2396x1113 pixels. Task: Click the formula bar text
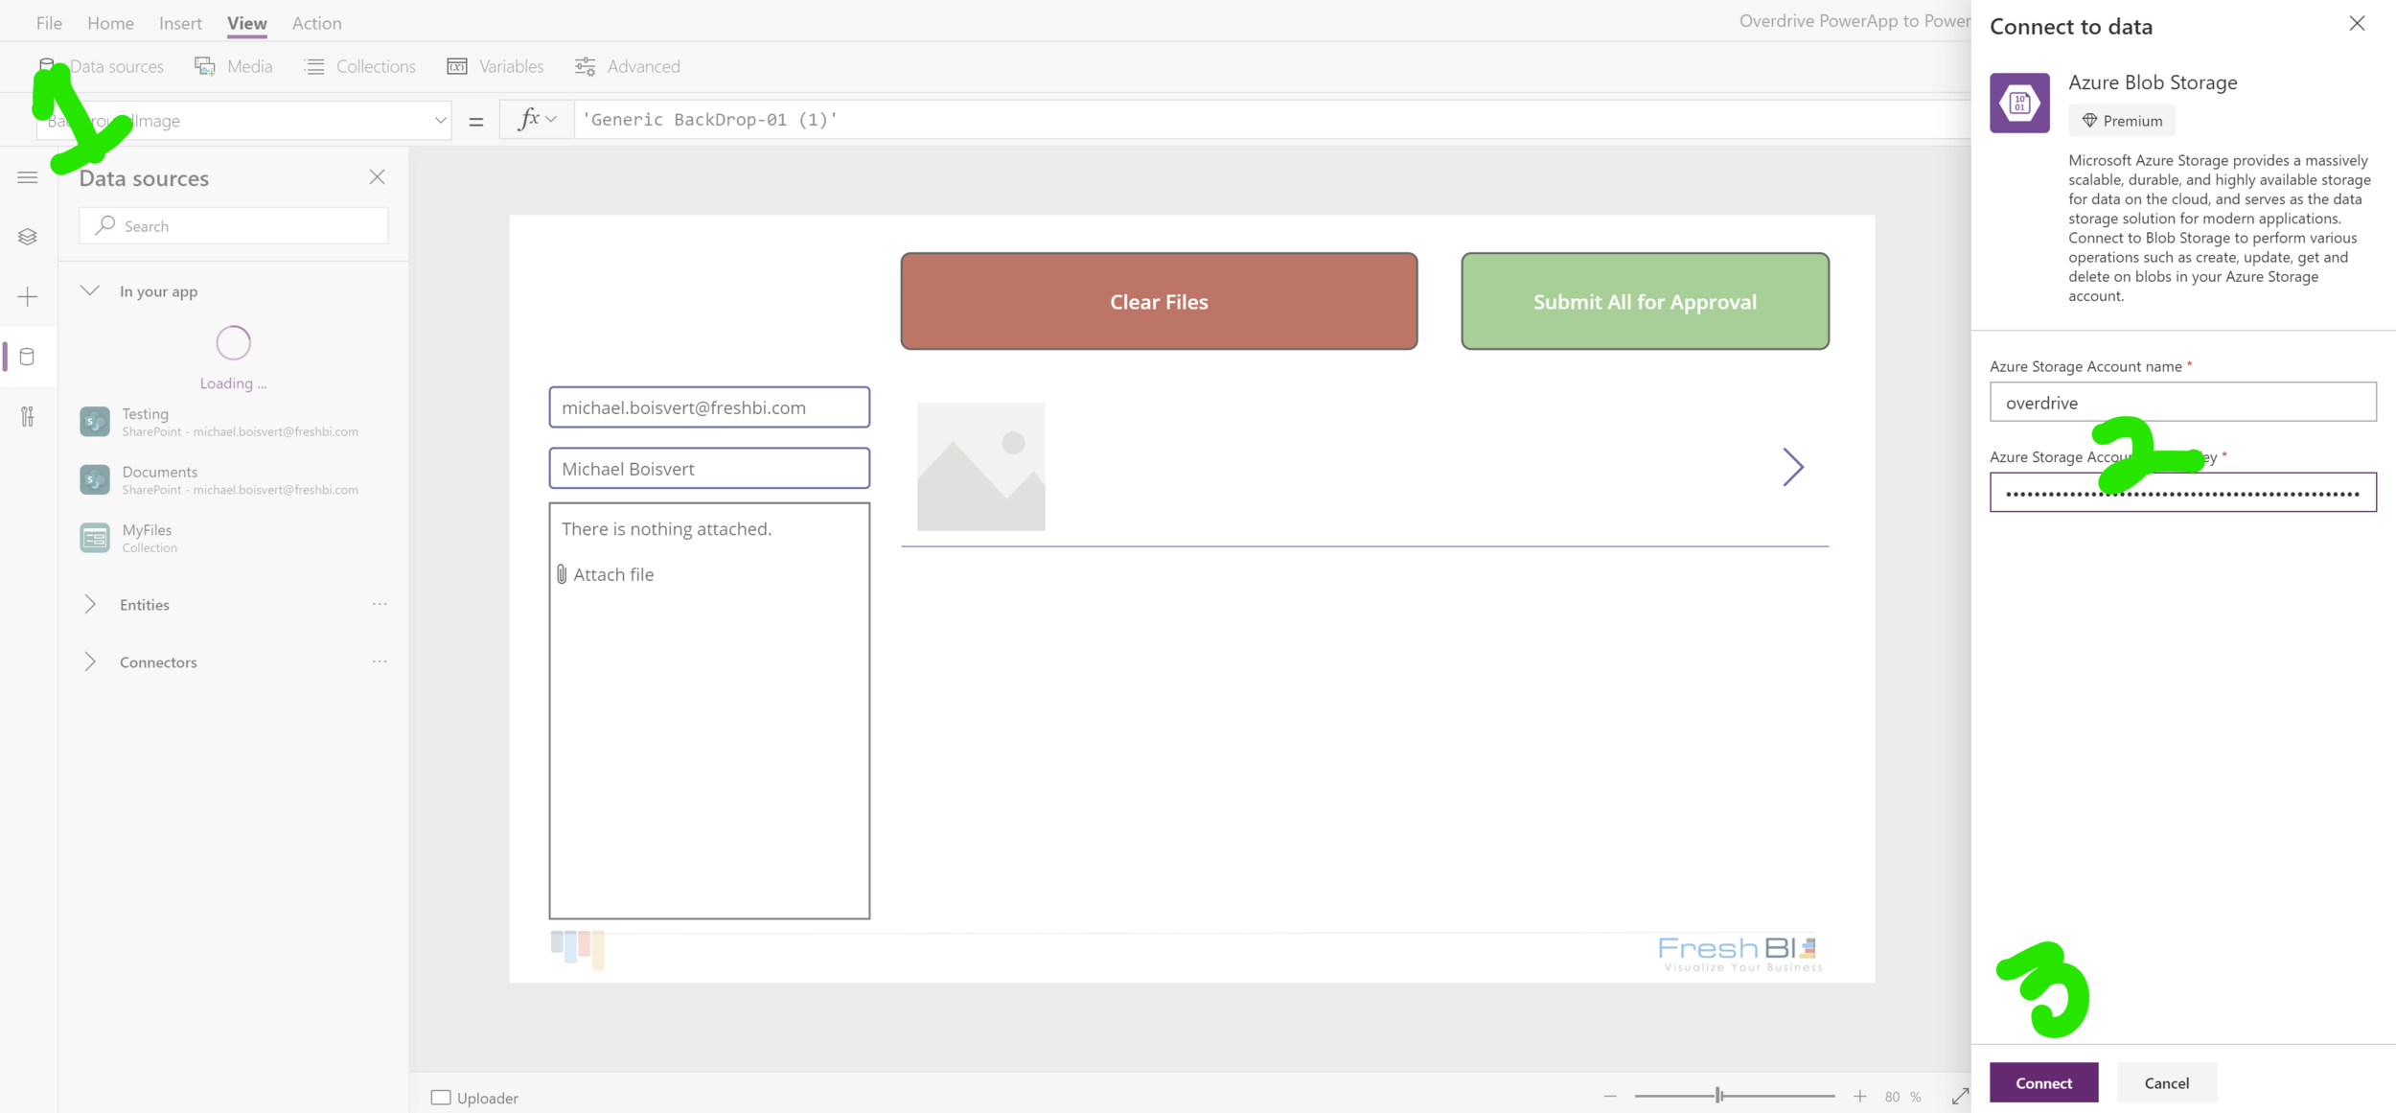710,119
